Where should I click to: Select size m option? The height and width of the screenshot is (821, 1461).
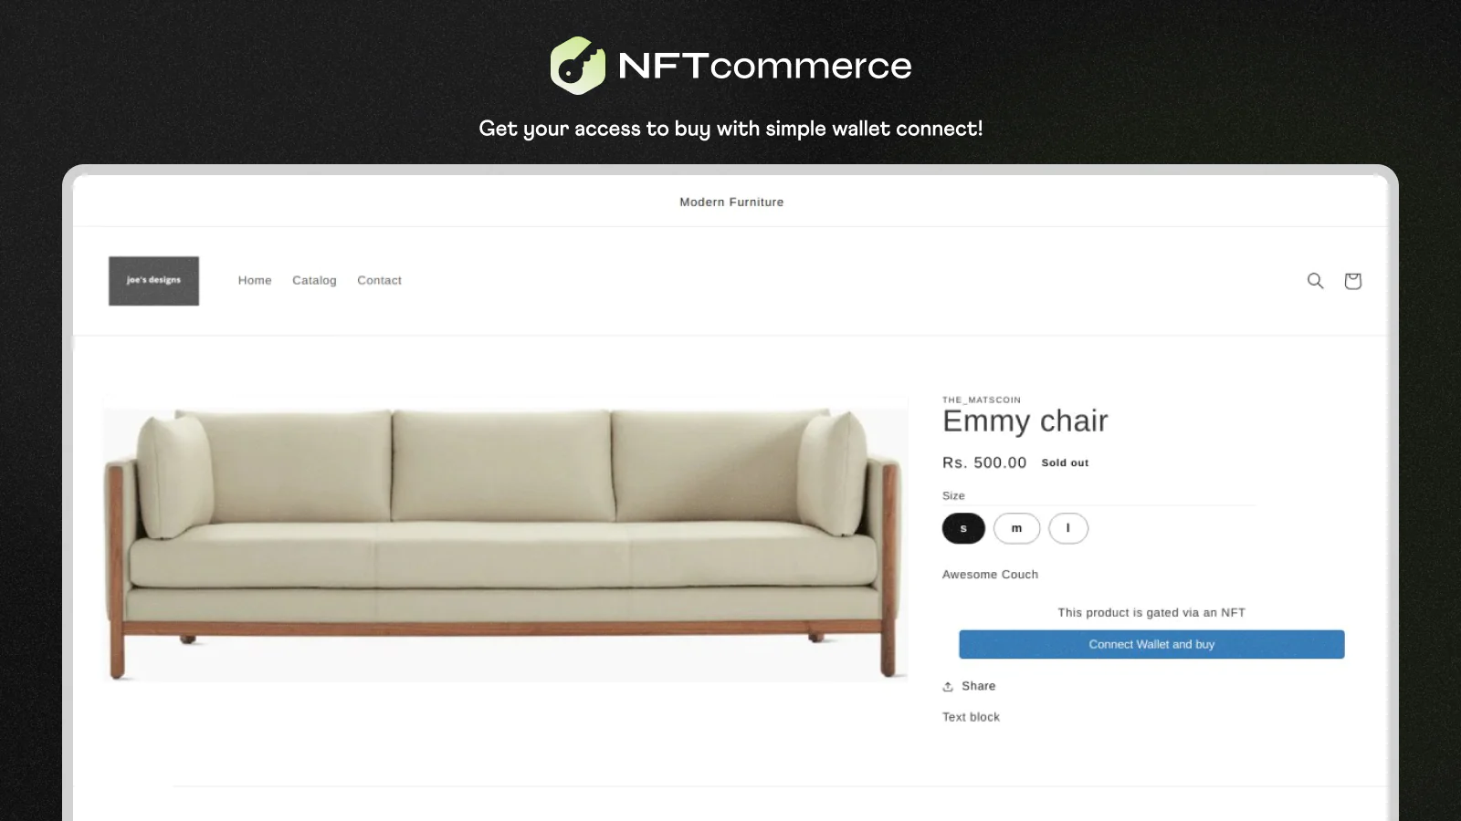1016,528
